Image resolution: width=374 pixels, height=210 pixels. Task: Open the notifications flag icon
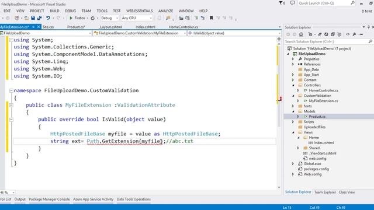tap(282, 3)
